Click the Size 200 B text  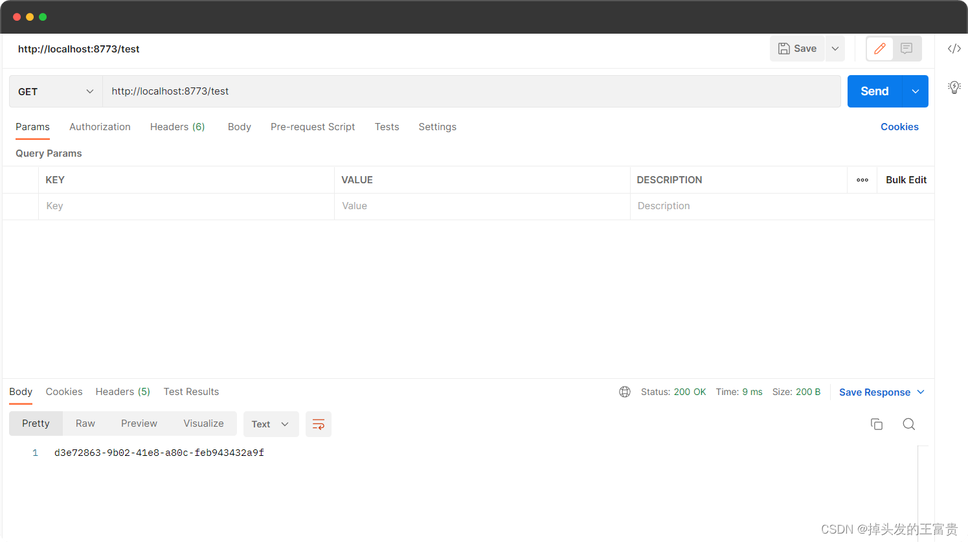(796, 392)
